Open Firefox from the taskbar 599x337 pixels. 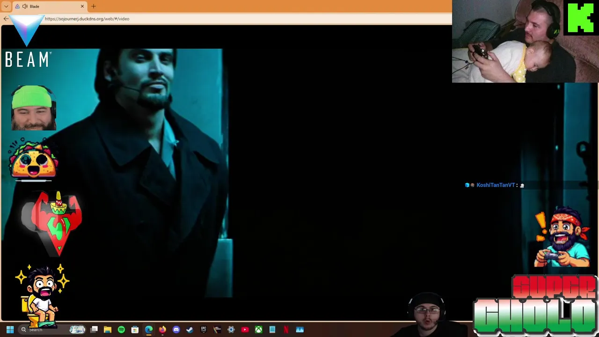pyautogui.click(x=162, y=330)
